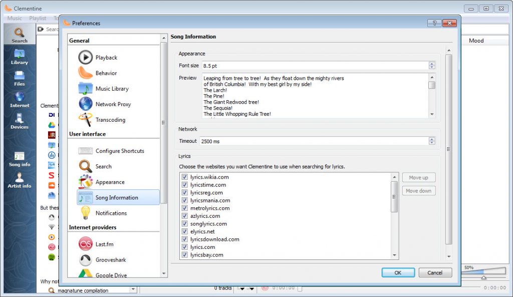The height and width of the screenshot is (297, 513).
Task: Select Configure Shortcuts preferences item
Action: click(118, 151)
